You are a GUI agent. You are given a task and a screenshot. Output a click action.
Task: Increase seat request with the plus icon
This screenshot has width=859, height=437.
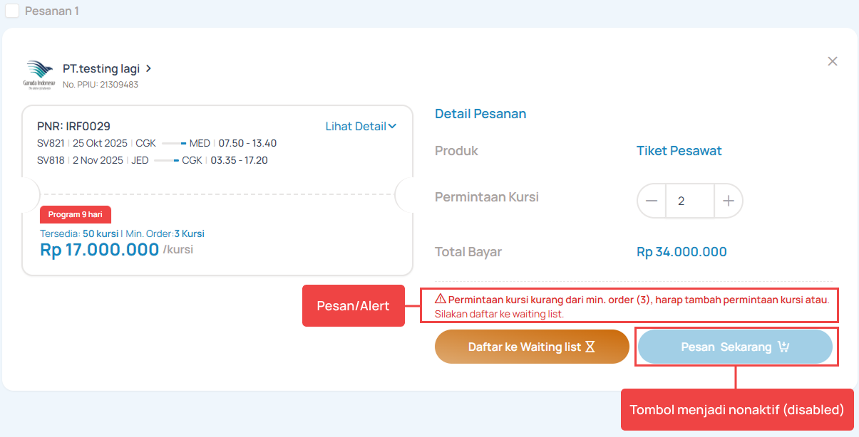point(728,201)
